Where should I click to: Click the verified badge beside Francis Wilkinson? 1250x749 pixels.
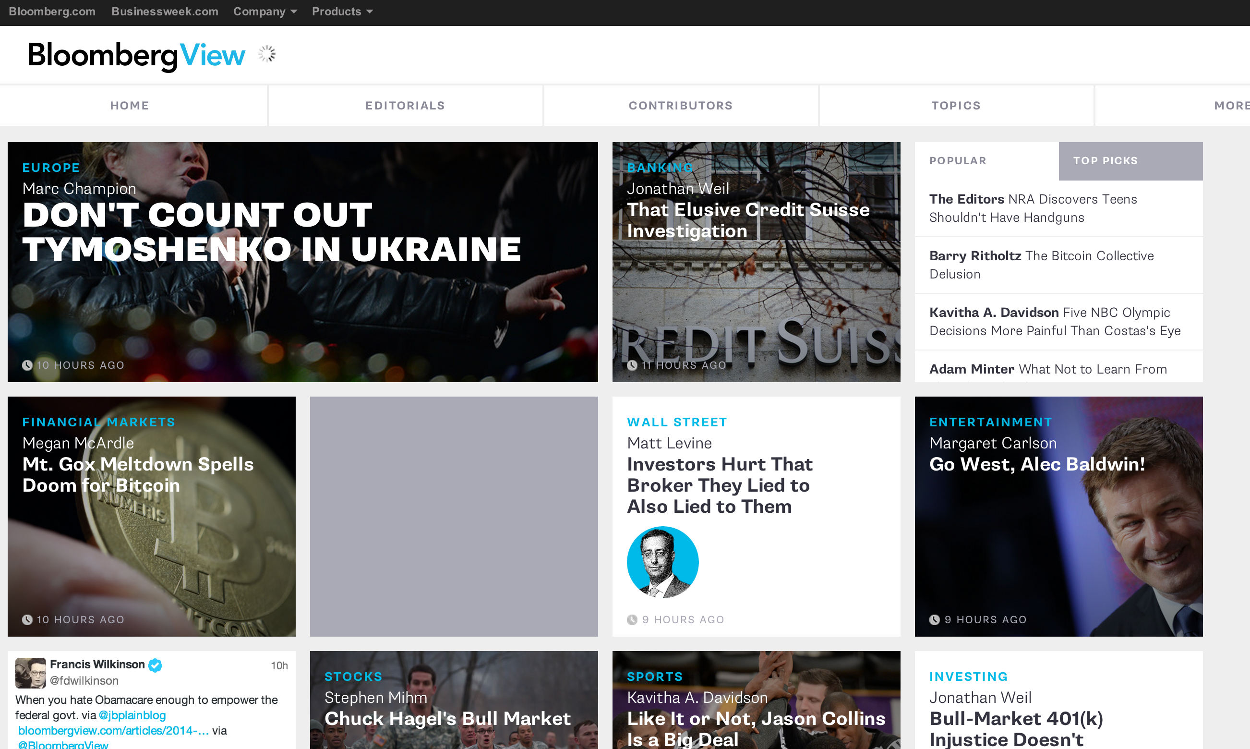pyautogui.click(x=156, y=665)
